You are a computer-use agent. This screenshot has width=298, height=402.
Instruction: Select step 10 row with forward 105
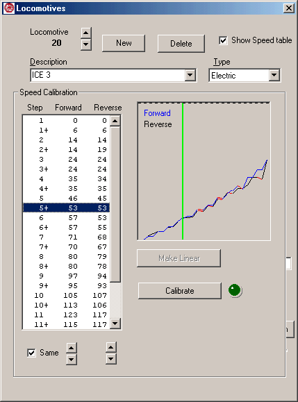tap(66, 296)
